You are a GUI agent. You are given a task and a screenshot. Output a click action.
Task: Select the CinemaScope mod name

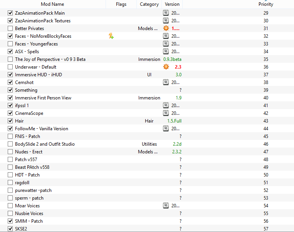click(x=29, y=113)
